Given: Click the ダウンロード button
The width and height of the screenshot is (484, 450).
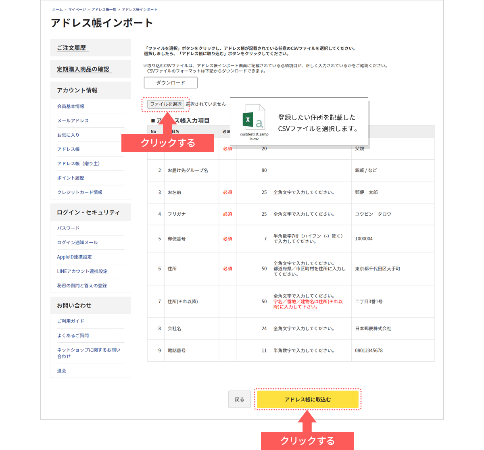Looking at the screenshot, I should click(x=171, y=83).
